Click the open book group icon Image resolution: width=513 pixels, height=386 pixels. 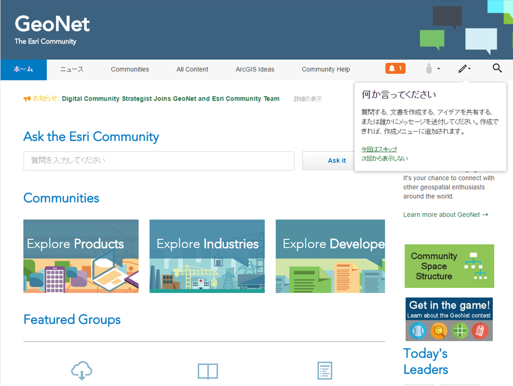pos(208,371)
